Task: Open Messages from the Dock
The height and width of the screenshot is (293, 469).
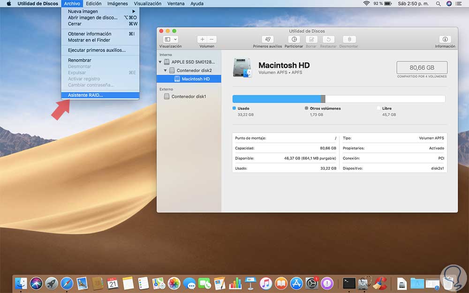Action: [x=189, y=283]
